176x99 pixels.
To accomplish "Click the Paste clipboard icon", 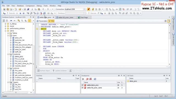I will pyautogui.click(x=39, y=9).
